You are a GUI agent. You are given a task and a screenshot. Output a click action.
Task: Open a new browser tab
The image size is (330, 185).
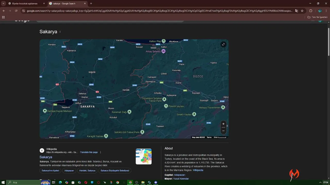(91, 3)
